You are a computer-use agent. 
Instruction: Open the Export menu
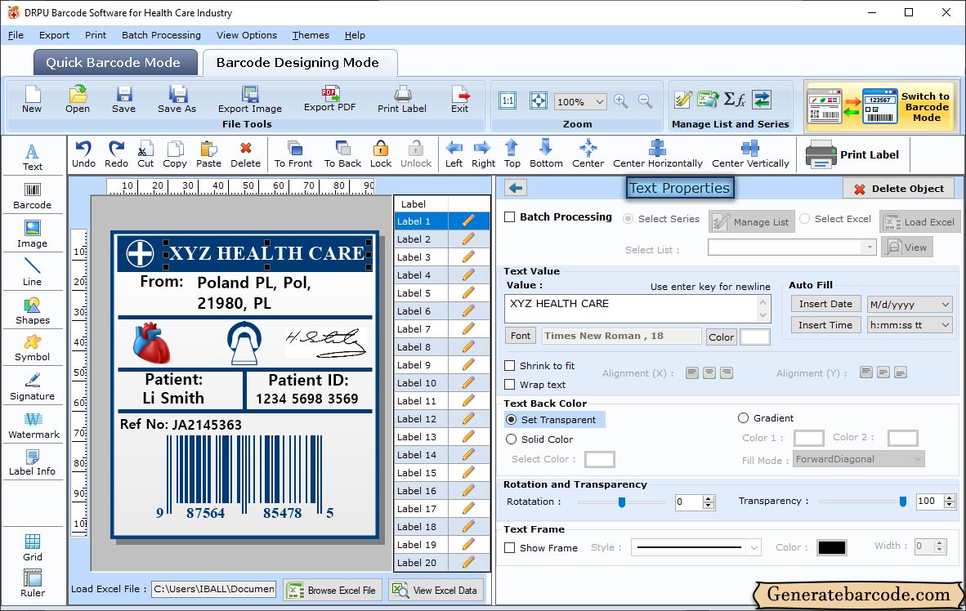[54, 35]
